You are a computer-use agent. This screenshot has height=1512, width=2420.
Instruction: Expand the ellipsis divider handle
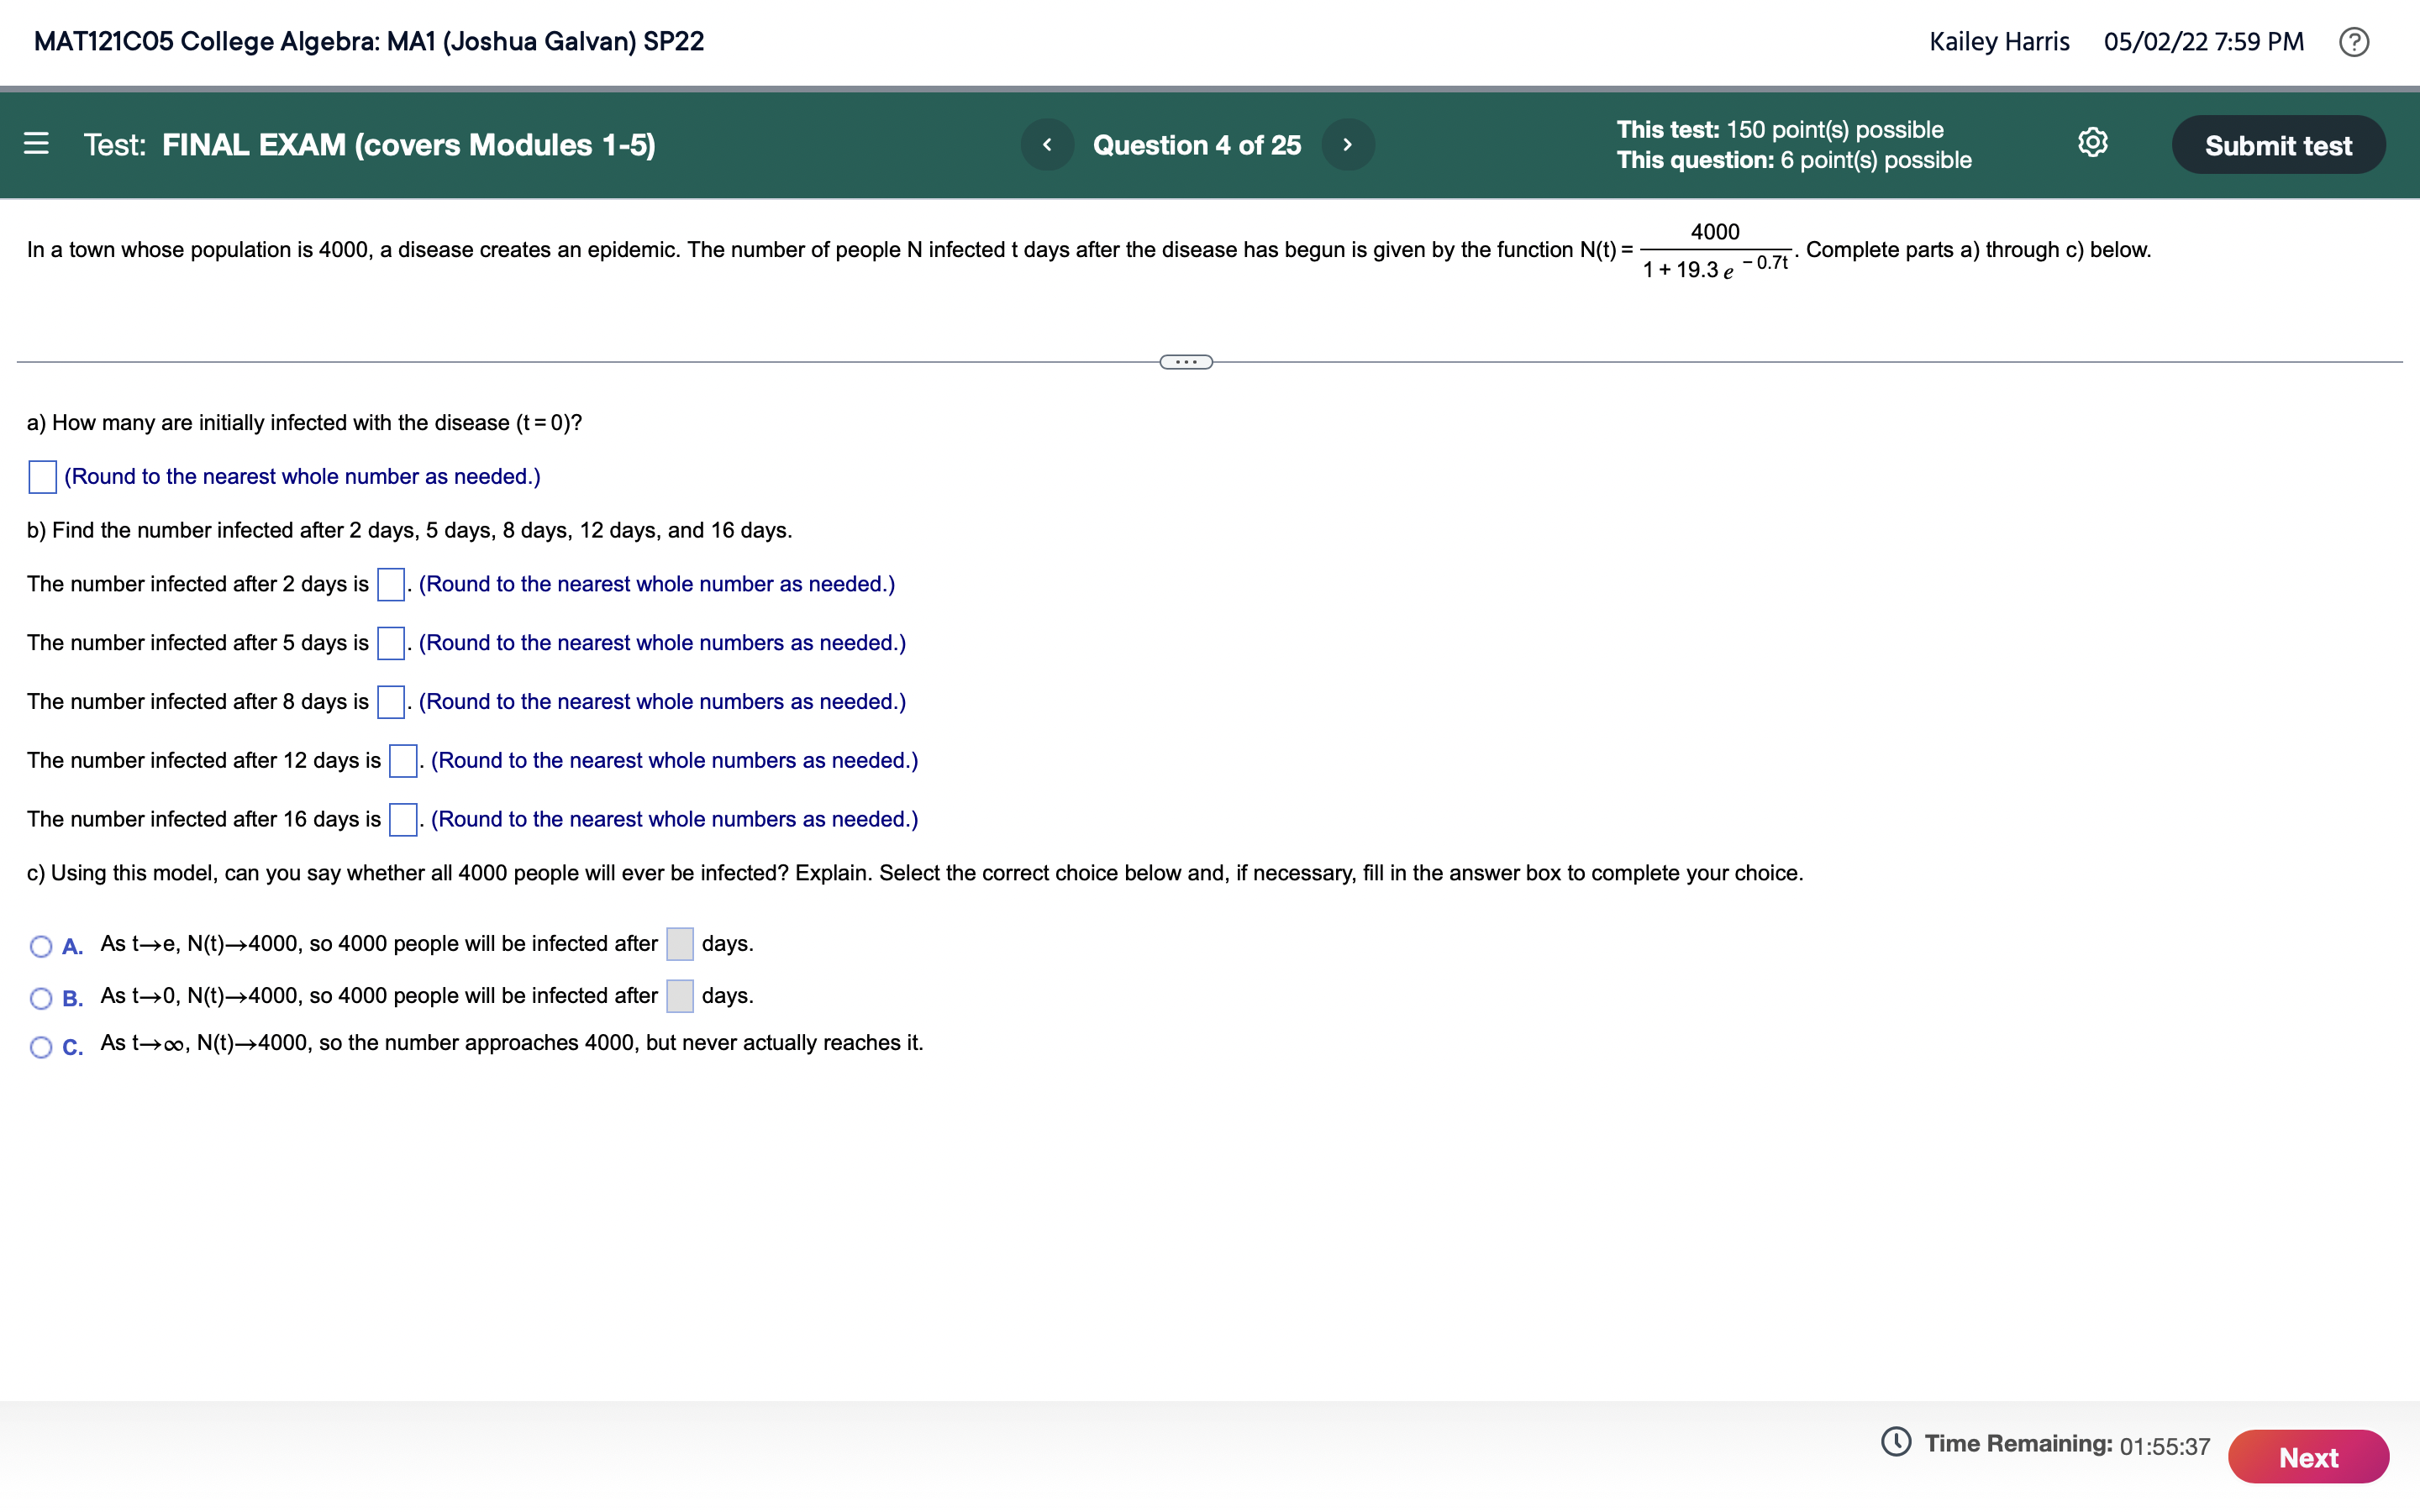pos(1186,362)
